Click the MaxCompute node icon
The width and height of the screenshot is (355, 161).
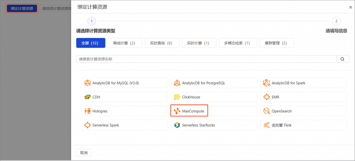coord(177,111)
